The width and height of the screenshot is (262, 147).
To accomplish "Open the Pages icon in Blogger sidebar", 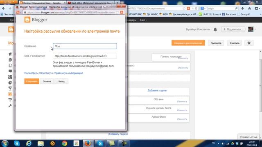I will tap(10, 65).
